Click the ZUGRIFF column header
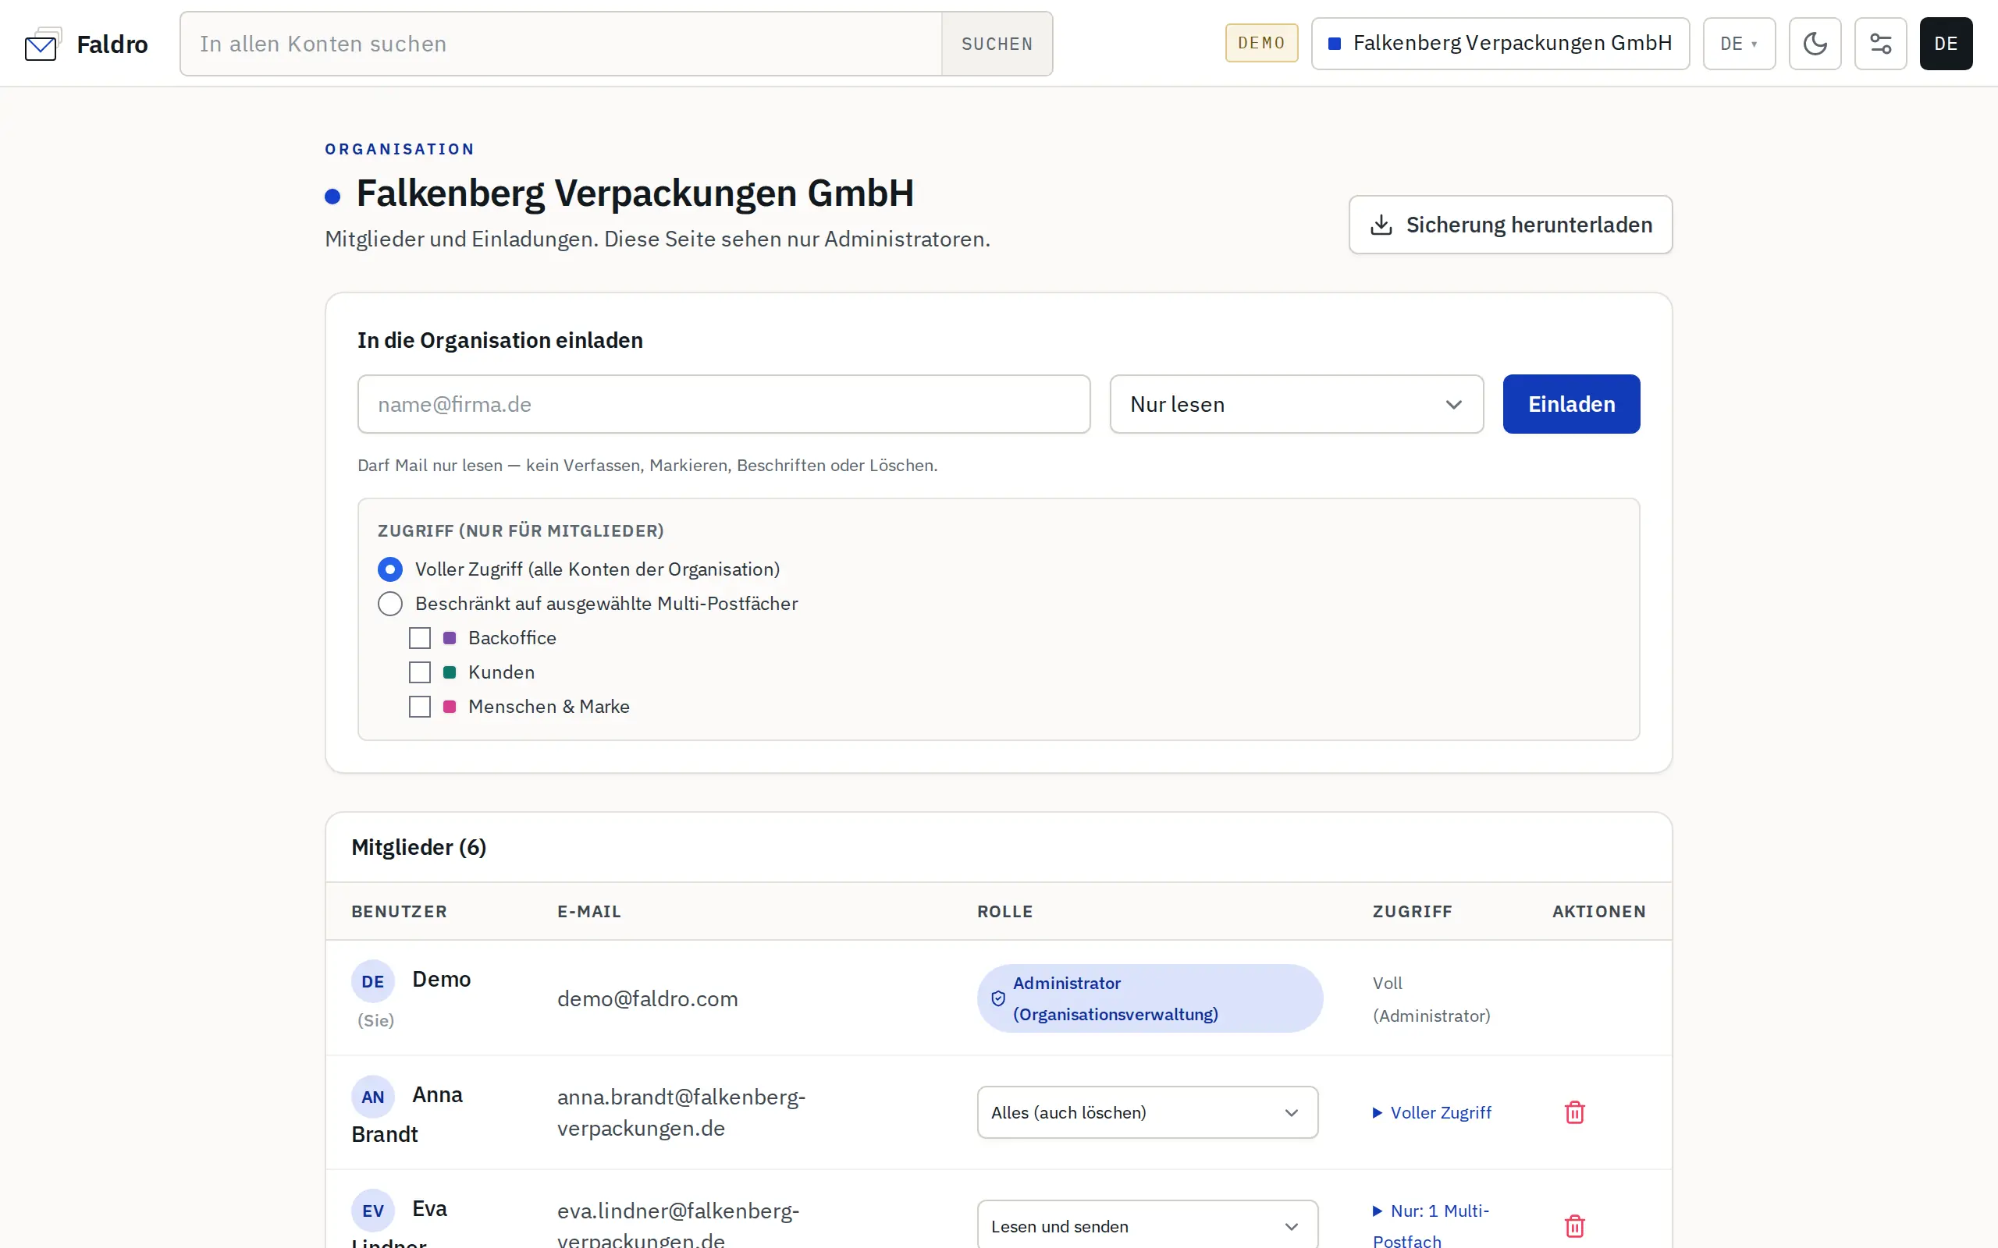 1412,912
